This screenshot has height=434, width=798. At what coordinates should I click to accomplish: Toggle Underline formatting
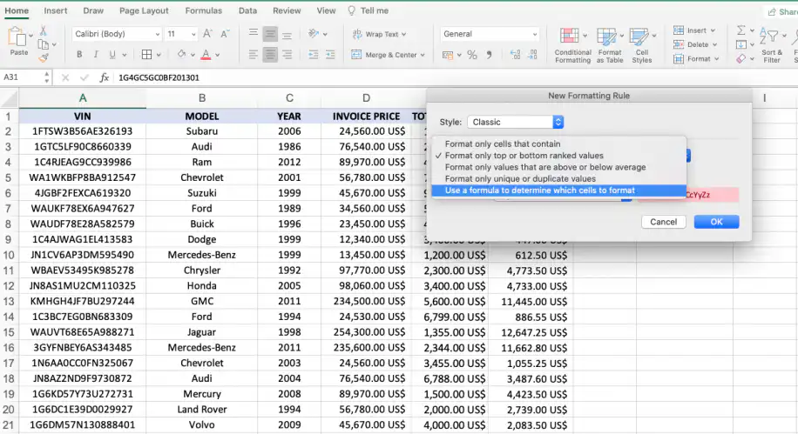click(x=112, y=55)
